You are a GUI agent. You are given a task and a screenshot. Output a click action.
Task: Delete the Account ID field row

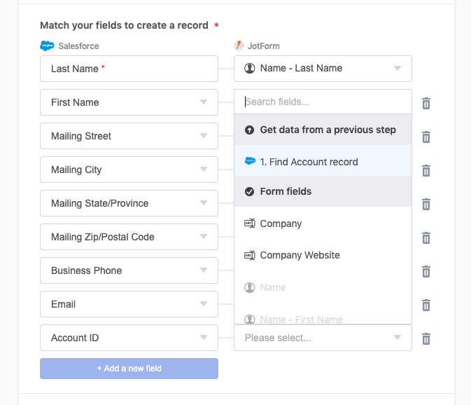click(426, 339)
